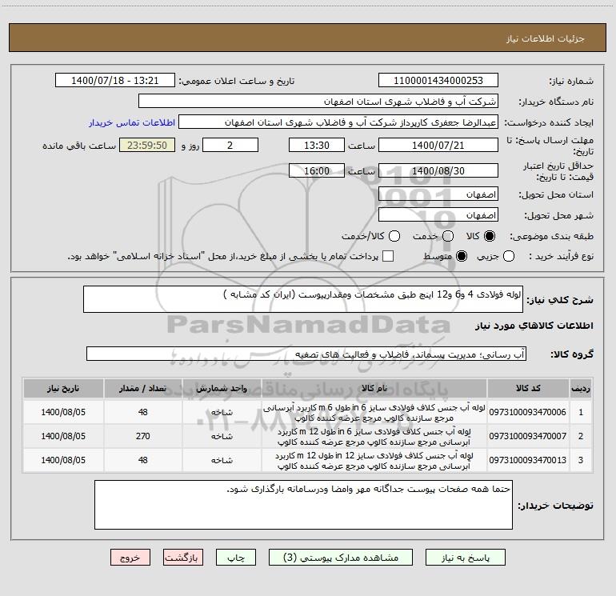The image size is (616, 596).
Task: Click the خروج exit button
Action: (x=130, y=558)
